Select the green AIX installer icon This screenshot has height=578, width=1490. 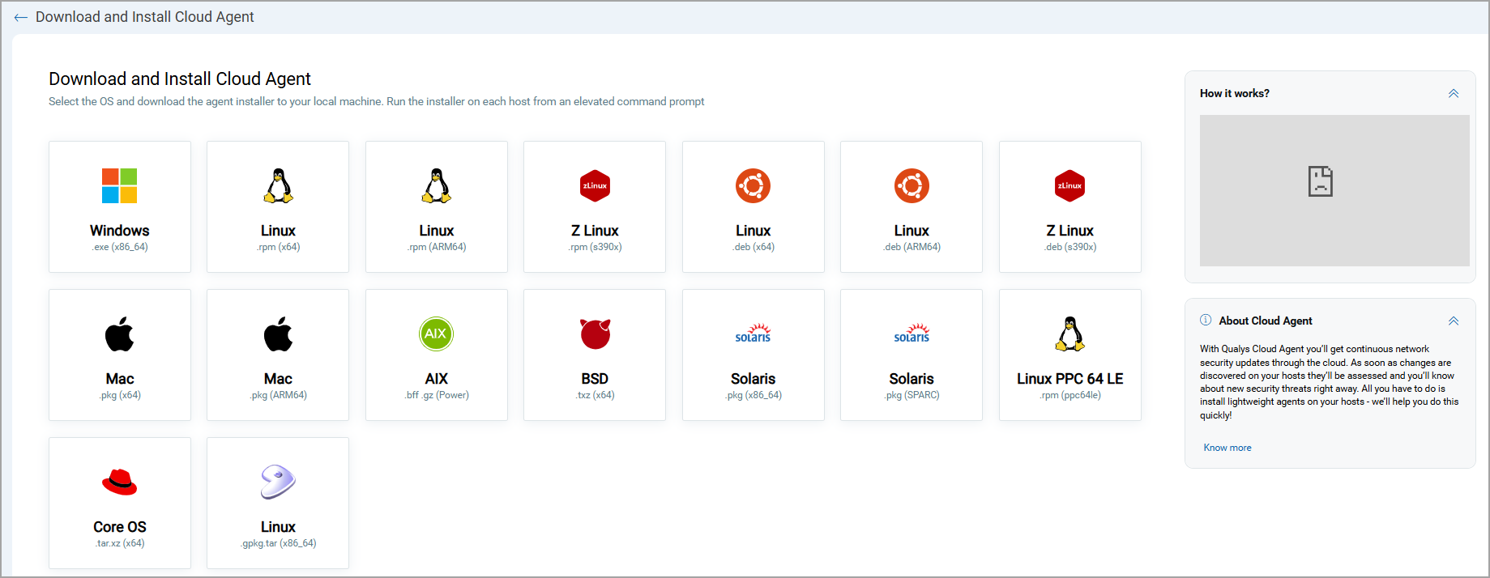click(x=436, y=334)
